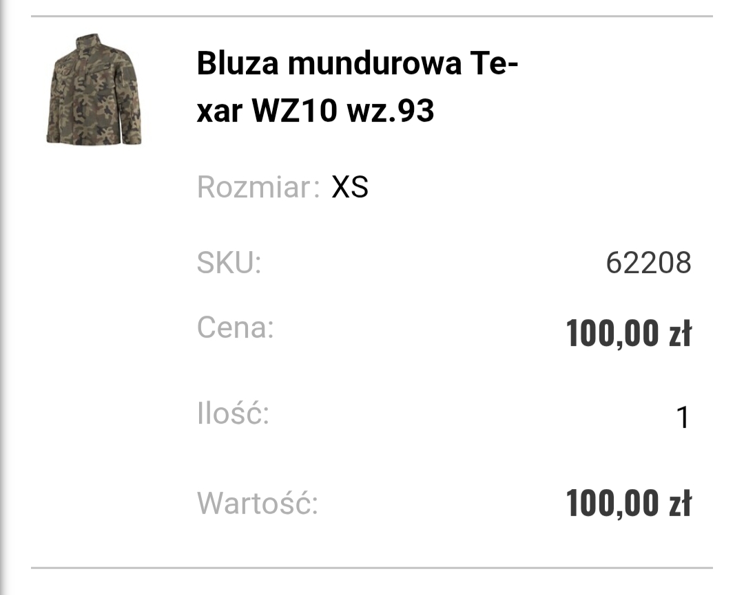The image size is (744, 595).
Task: Select the Rozmiar label
Action: (258, 187)
